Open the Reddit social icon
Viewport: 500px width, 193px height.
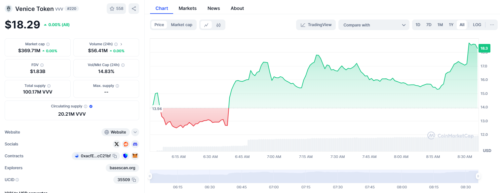(x=126, y=144)
